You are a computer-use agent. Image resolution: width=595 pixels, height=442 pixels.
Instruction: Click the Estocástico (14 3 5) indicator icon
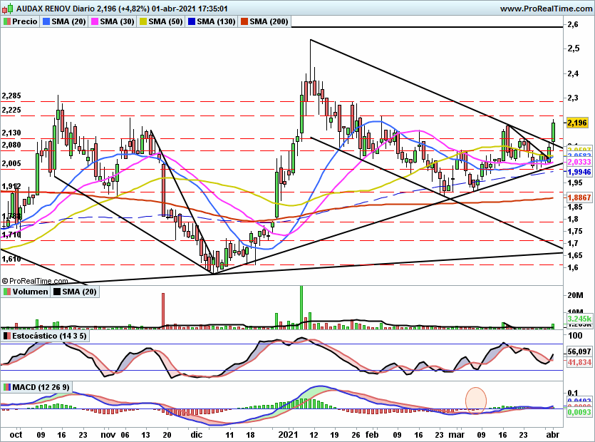tap(7, 336)
